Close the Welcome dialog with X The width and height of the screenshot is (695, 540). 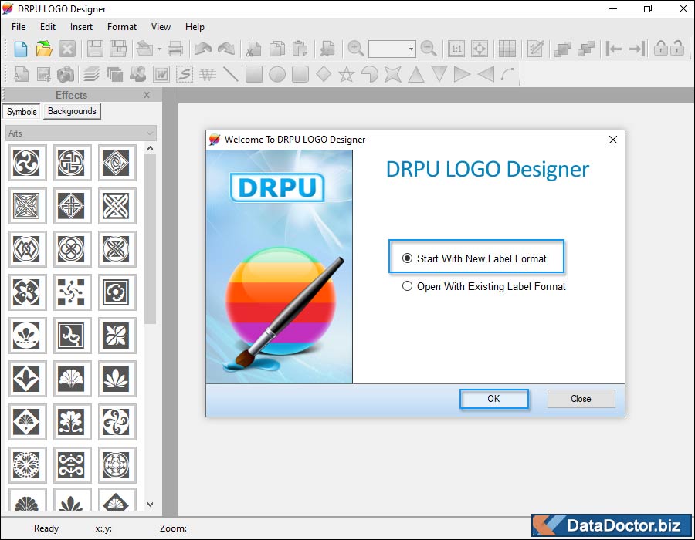point(613,140)
